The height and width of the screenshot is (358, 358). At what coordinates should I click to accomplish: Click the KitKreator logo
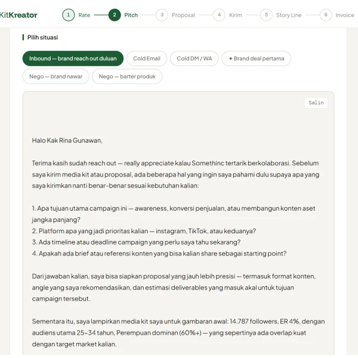(x=18, y=15)
